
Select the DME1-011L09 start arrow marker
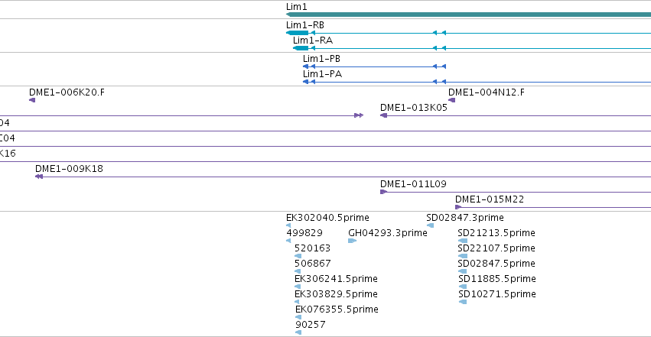point(383,192)
